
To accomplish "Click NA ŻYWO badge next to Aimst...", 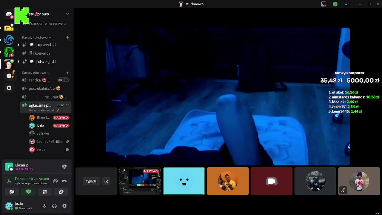I will (61, 118).
